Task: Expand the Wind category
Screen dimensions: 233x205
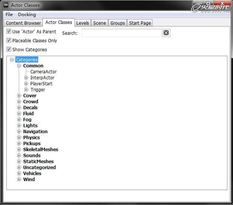Action: (19, 179)
